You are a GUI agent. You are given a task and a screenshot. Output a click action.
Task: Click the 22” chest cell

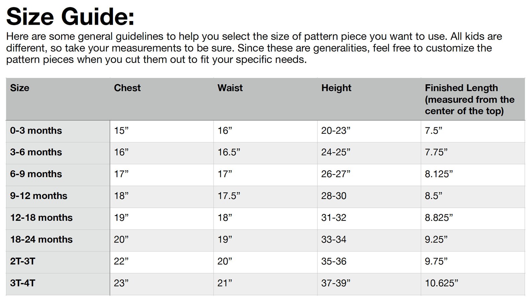pos(121,261)
